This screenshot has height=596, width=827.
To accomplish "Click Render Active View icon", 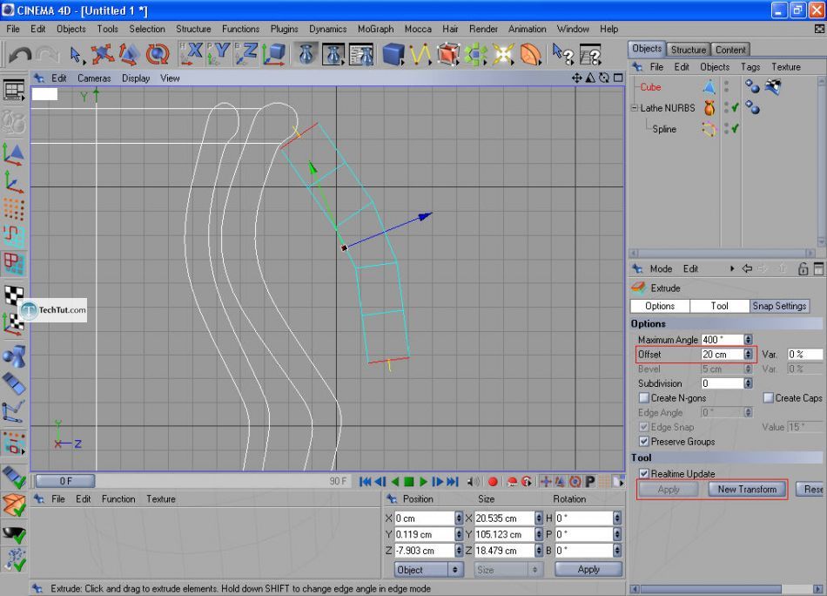I will click(306, 54).
